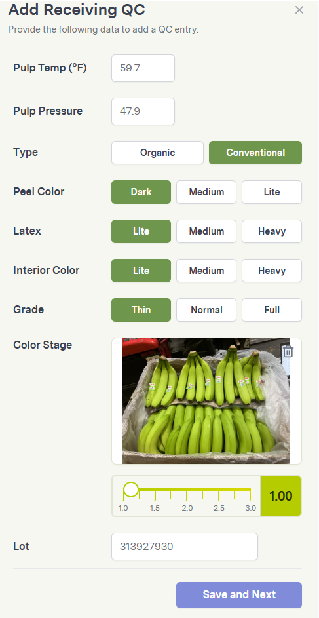The width and height of the screenshot is (319, 618).
Task: Click the Save and Next button
Action: coord(239,595)
